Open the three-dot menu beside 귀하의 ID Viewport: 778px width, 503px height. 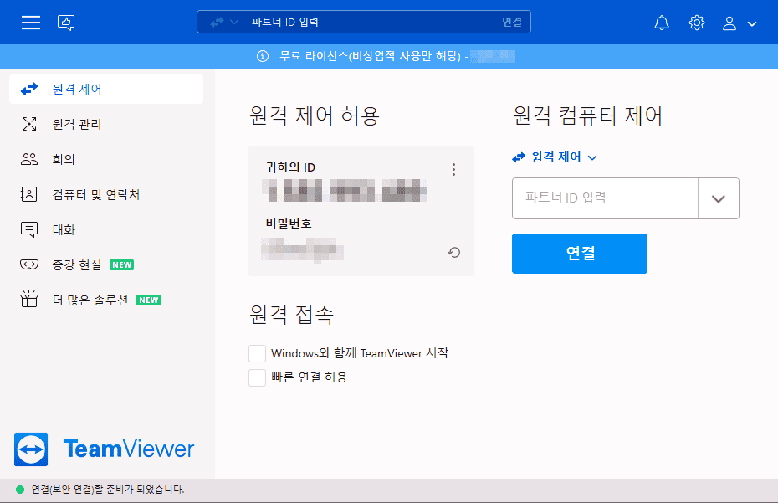click(453, 168)
